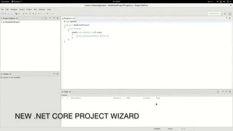Open the Next Annotation dropdown arrow
This screenshot has width=233, height=131.
(x=33, y=13)
